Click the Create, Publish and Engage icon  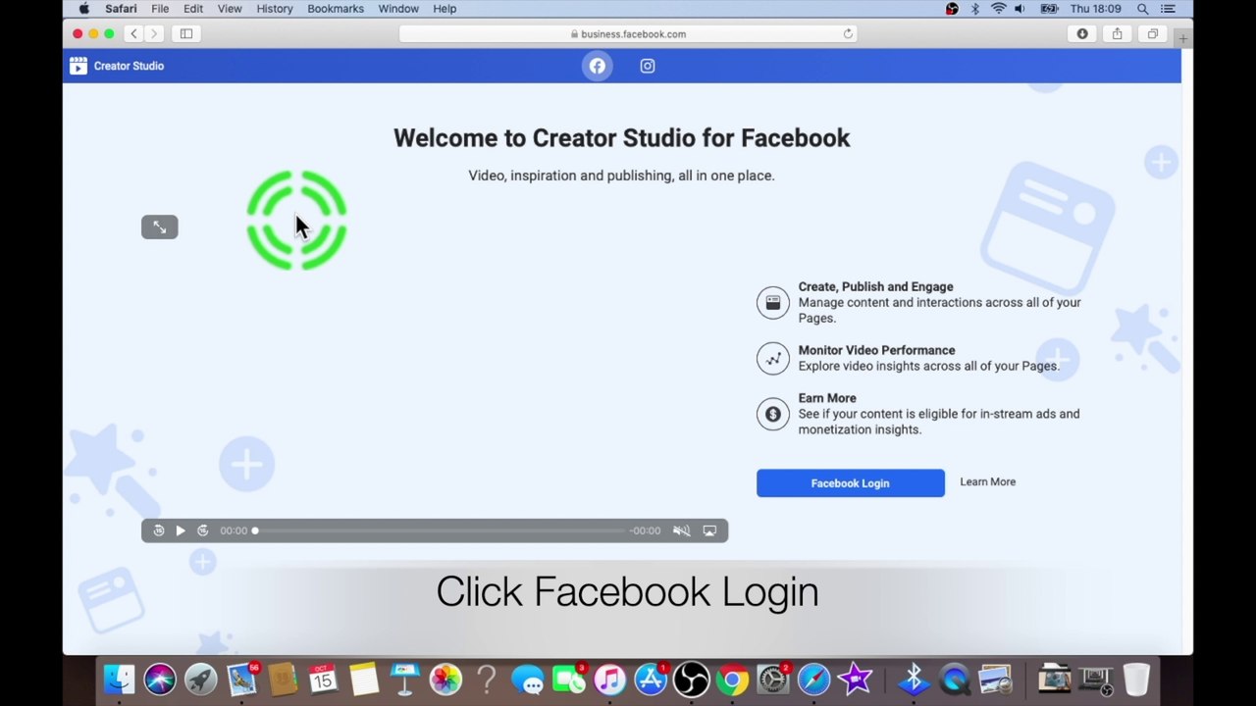773,303
